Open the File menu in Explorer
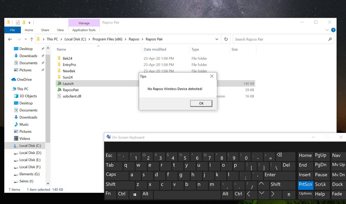Image resolution: width=346 pixels, height=204 pixels. coord(13,30)
